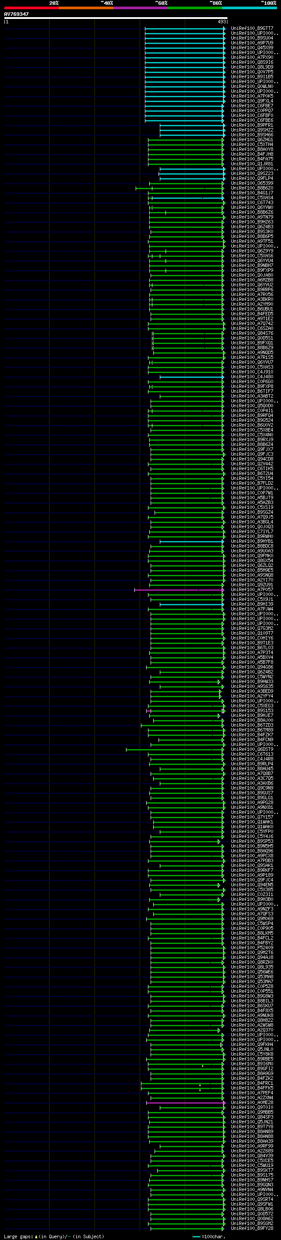281x1240 pixels.
Task: Click the green ~80% identity legend segment
Action: [x=195, y=8]
